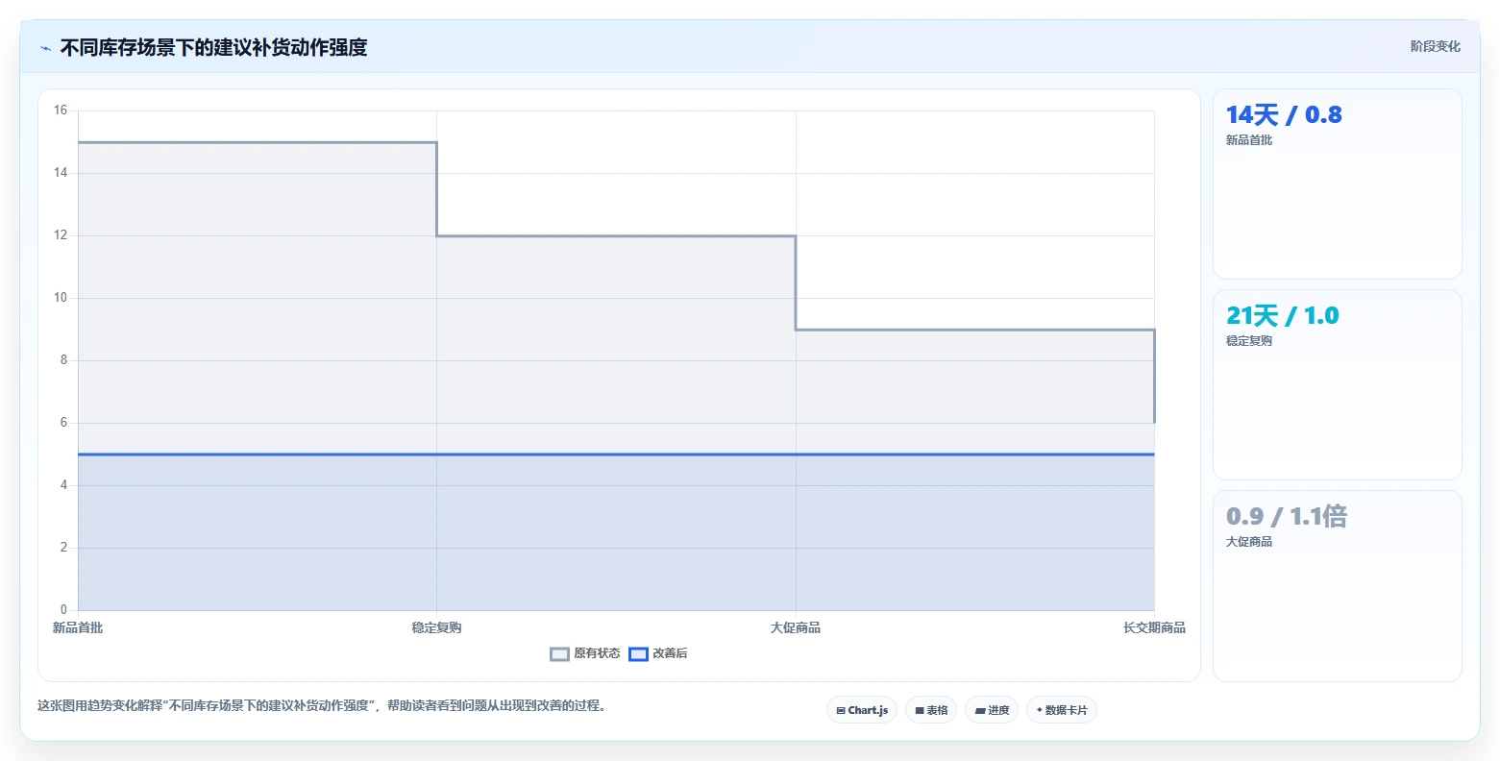Click the 长交期商品 x-axis label
The height and width of the screenshot is (761, 1500).
coord(1154,627)
